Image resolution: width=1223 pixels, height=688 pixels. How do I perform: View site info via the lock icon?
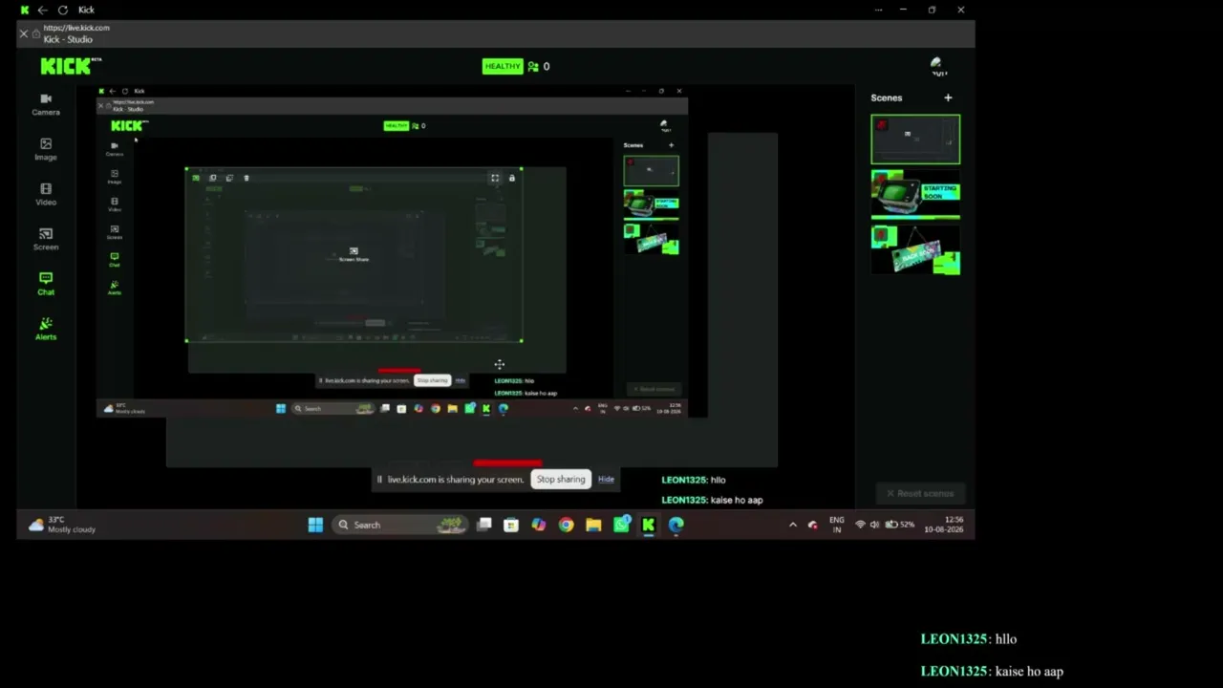coord(36,33)
